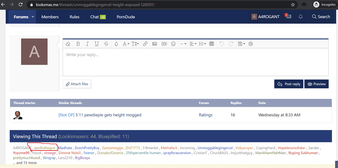Screen dimensions: 338x168
Task: Click the eraser remove formatting icon
Action: point(68,44)
